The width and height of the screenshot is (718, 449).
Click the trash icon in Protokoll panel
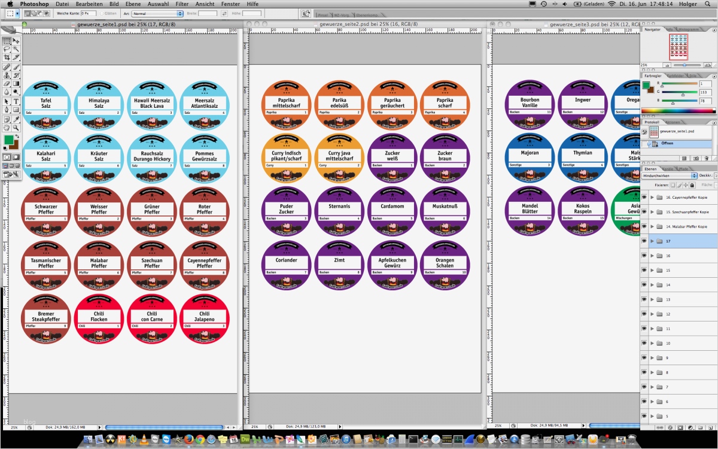coord(706,157)
